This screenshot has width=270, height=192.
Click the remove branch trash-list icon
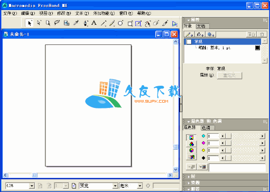(252, 34)
